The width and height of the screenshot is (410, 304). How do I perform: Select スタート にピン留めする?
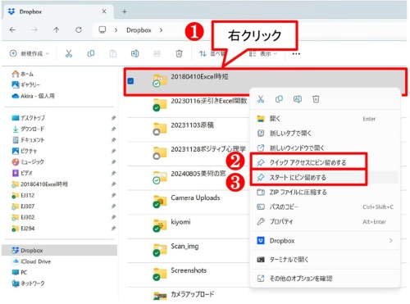[325, 178]
